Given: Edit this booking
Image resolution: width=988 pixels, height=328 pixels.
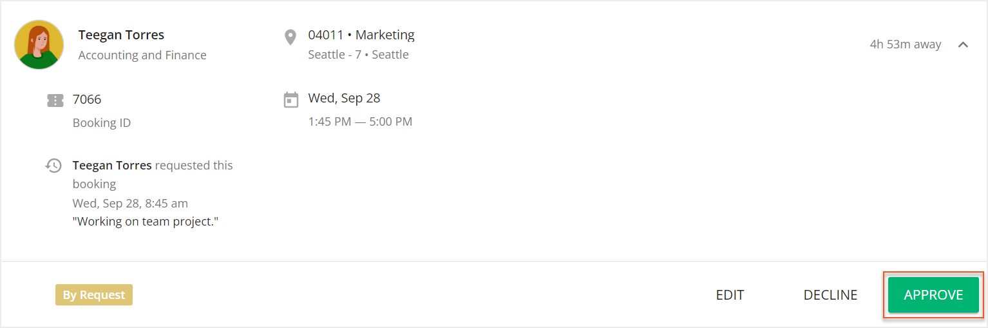Looking at the screenshot, I should (730, 295).
